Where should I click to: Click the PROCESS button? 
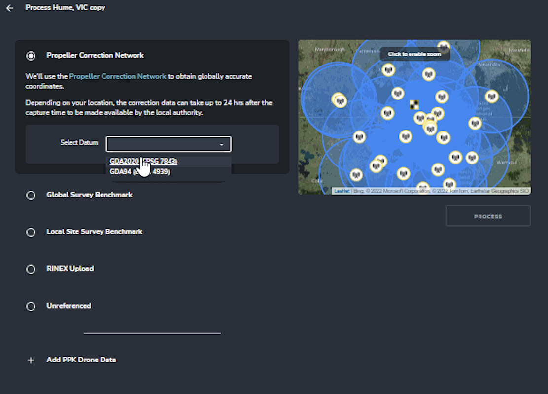click(488, 216)
